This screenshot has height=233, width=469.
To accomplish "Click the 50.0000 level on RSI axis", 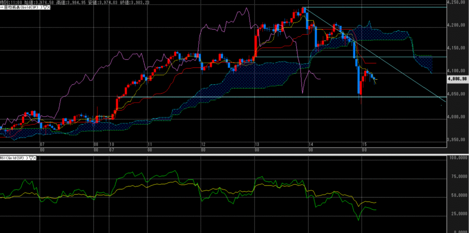I will tap(458, 198).
